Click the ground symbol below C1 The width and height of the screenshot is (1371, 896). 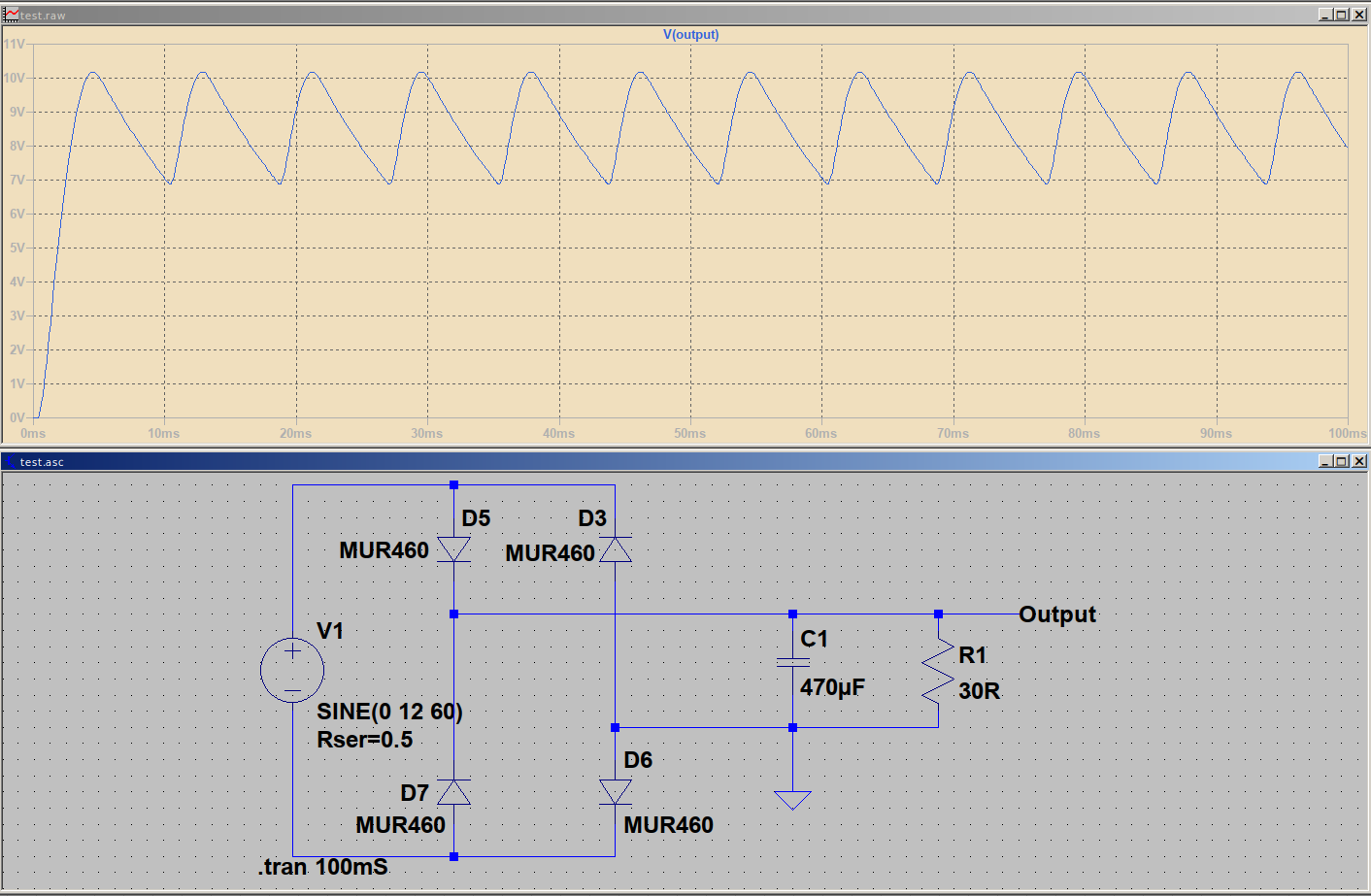pos(792,800)
